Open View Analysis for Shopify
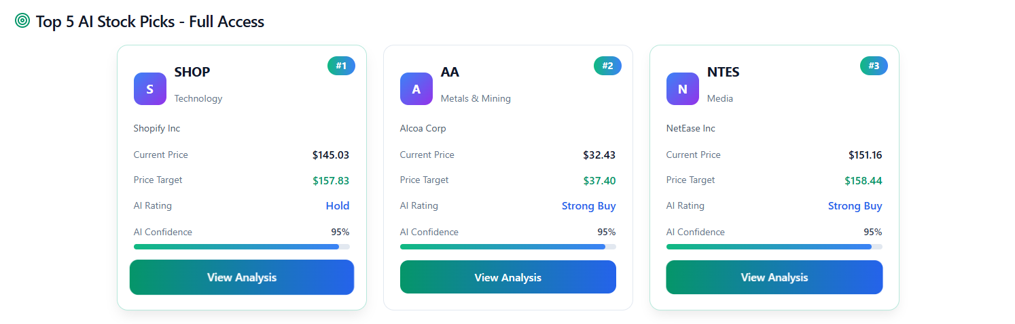 click(242, 277)
